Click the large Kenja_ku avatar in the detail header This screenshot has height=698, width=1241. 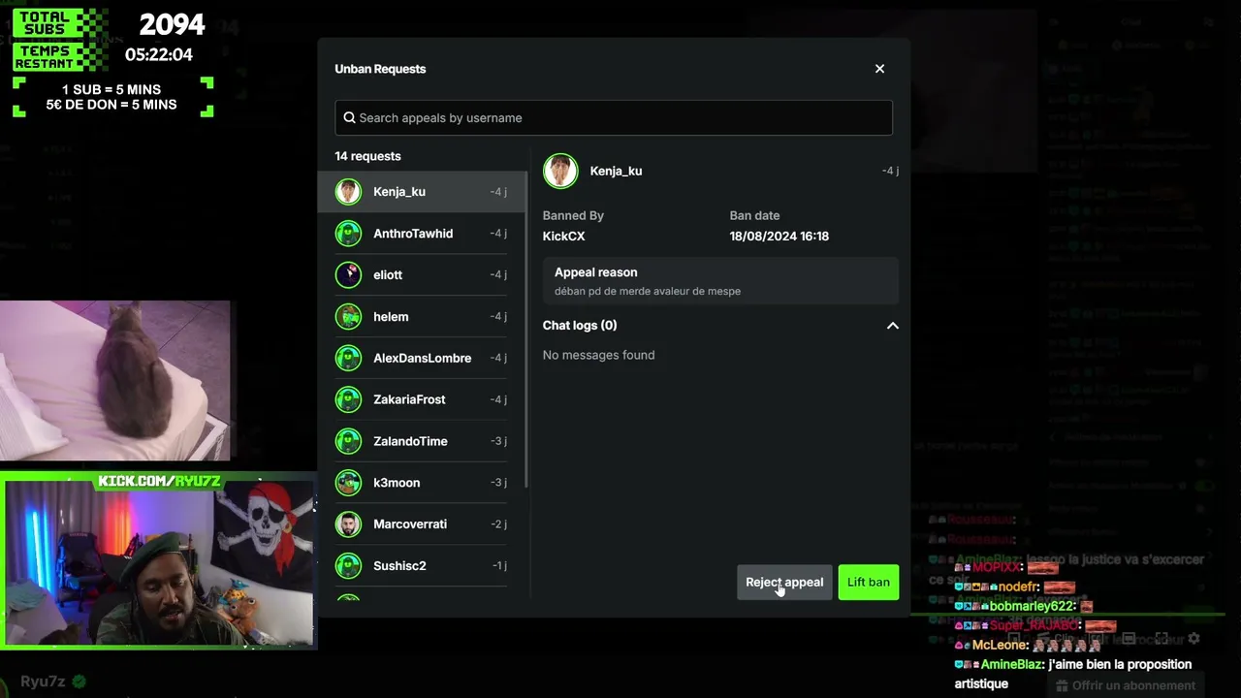click(560, 172)
